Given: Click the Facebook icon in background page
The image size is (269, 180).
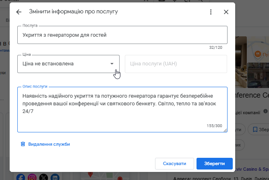Looking at the screenshot, I should point(21,177).
